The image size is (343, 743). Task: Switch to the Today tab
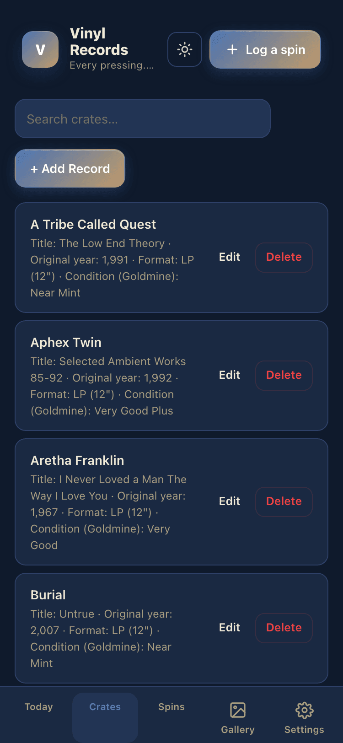(39, 707)
